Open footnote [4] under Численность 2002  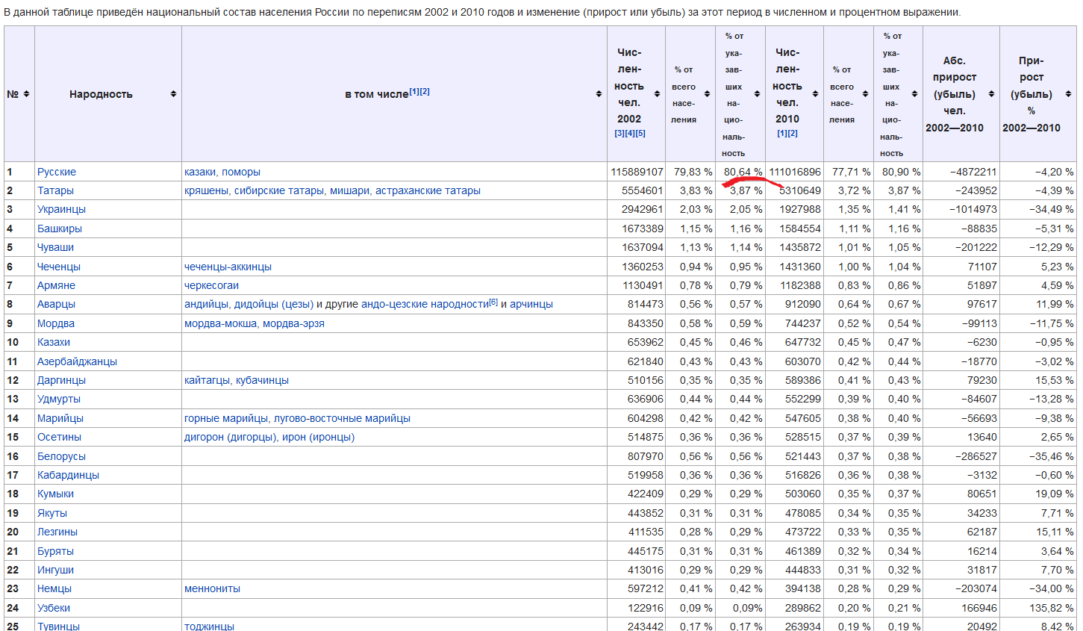pos(630,133)
